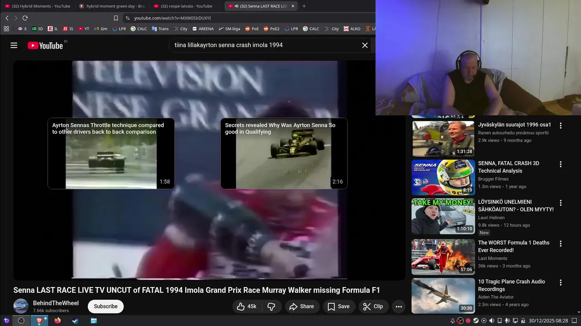Dislike the Senna LAST RACE video

271,307
